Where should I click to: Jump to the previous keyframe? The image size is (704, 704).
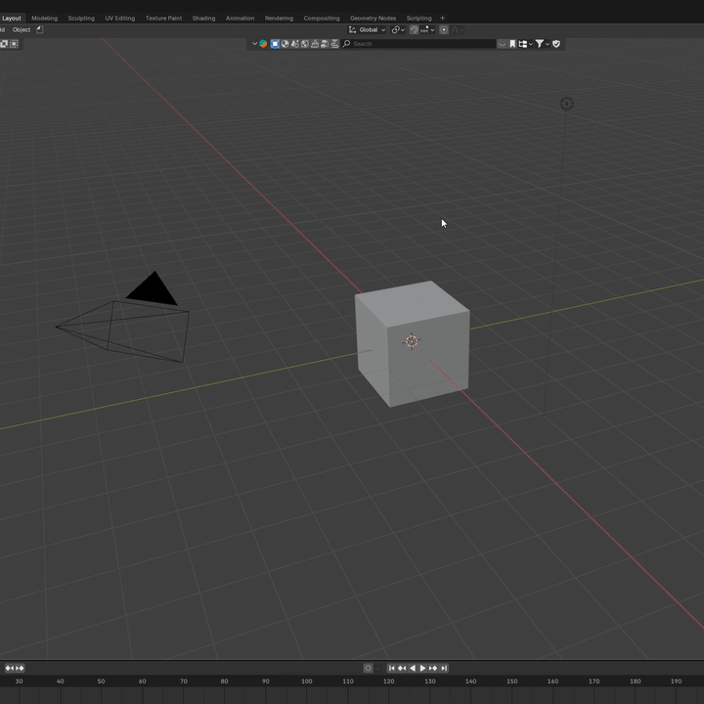pos(402,668)
